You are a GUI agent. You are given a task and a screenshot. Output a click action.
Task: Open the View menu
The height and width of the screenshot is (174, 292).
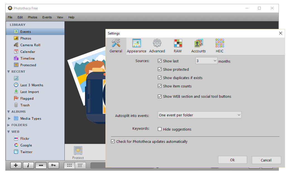click(60, 17)
